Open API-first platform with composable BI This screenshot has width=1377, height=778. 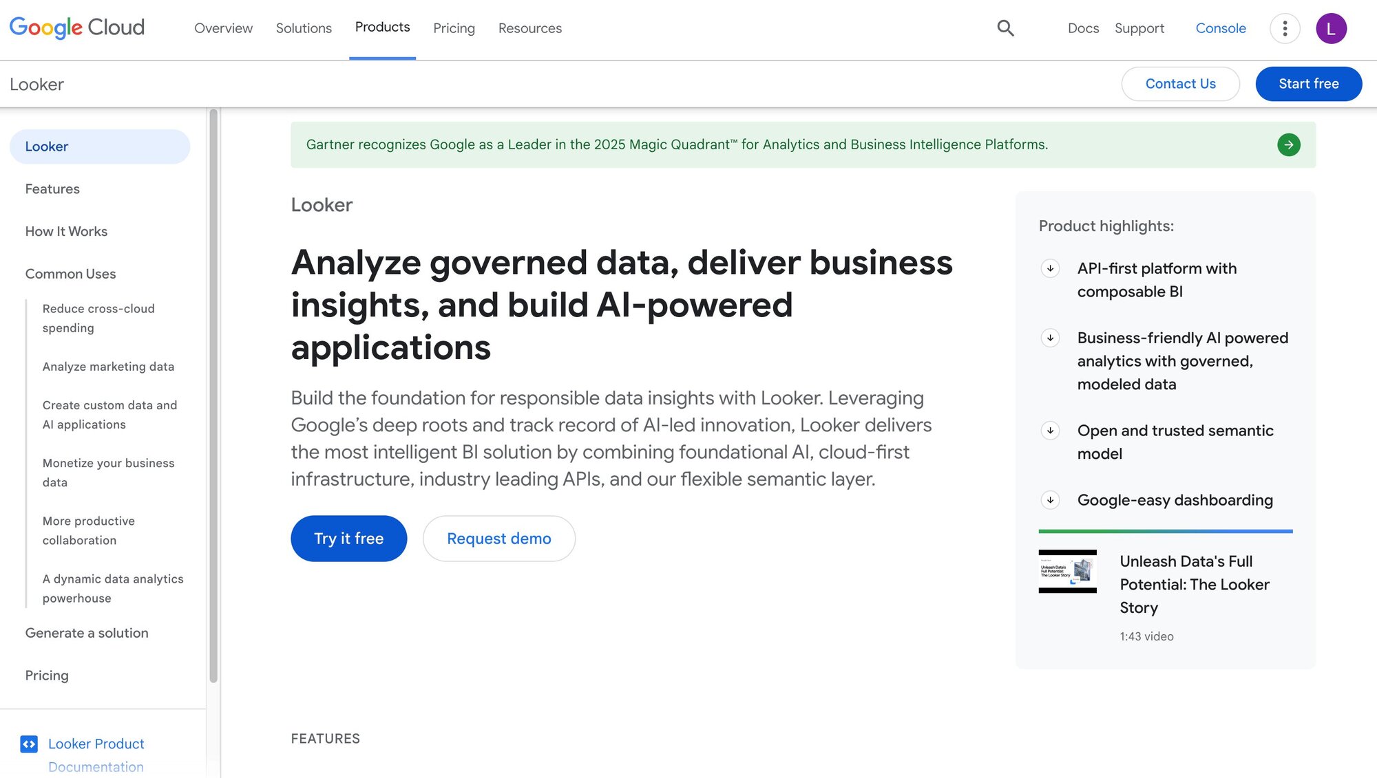click(1157, 280)
